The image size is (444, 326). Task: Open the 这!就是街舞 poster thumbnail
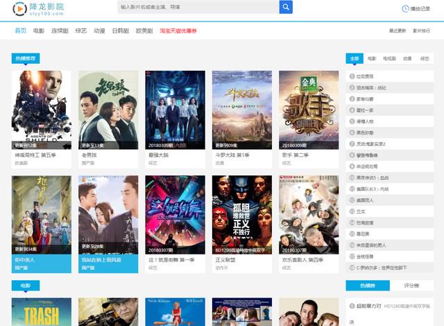(175, 215)
